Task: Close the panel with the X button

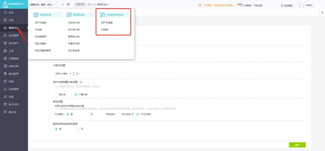Action: (322, 12)
